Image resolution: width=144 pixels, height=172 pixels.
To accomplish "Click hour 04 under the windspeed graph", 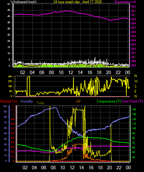I will pyautogui.click(x=32, y=73).
